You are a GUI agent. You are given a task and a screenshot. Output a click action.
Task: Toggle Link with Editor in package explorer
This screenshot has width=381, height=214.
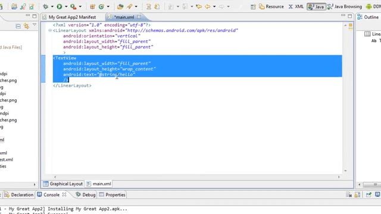[x=26, y=26]
